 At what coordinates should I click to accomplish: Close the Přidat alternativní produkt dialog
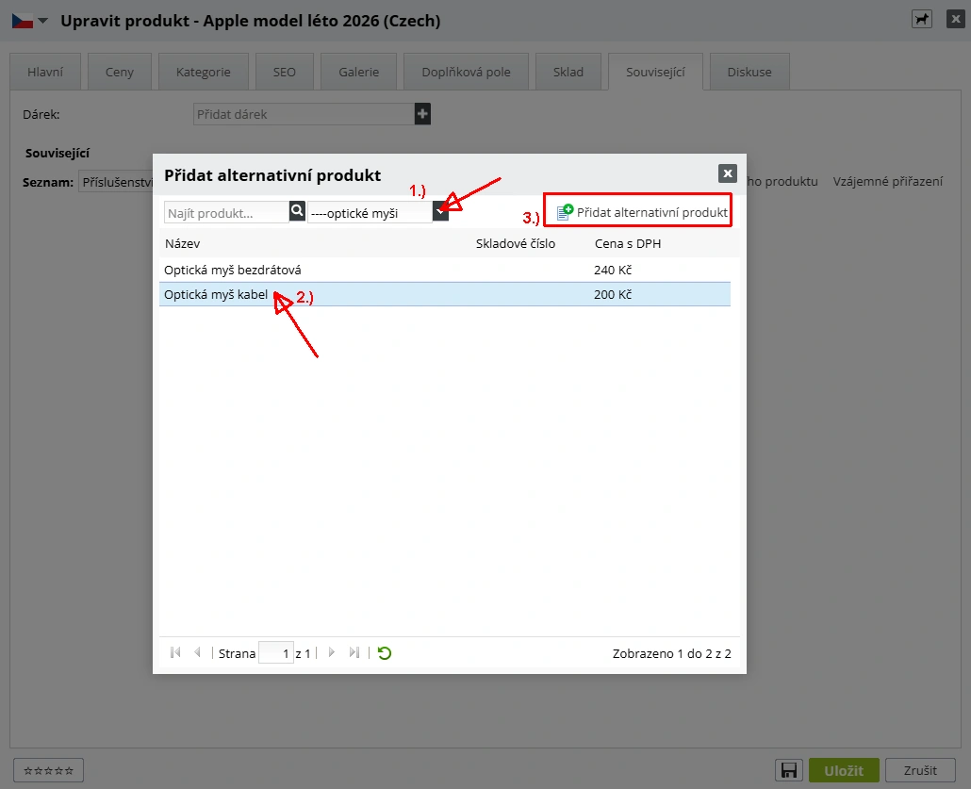[x=728, y=173]
